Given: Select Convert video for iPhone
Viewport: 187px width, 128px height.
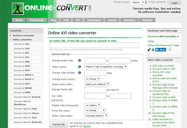Looking at the screenshot, I should pos(26,113).
